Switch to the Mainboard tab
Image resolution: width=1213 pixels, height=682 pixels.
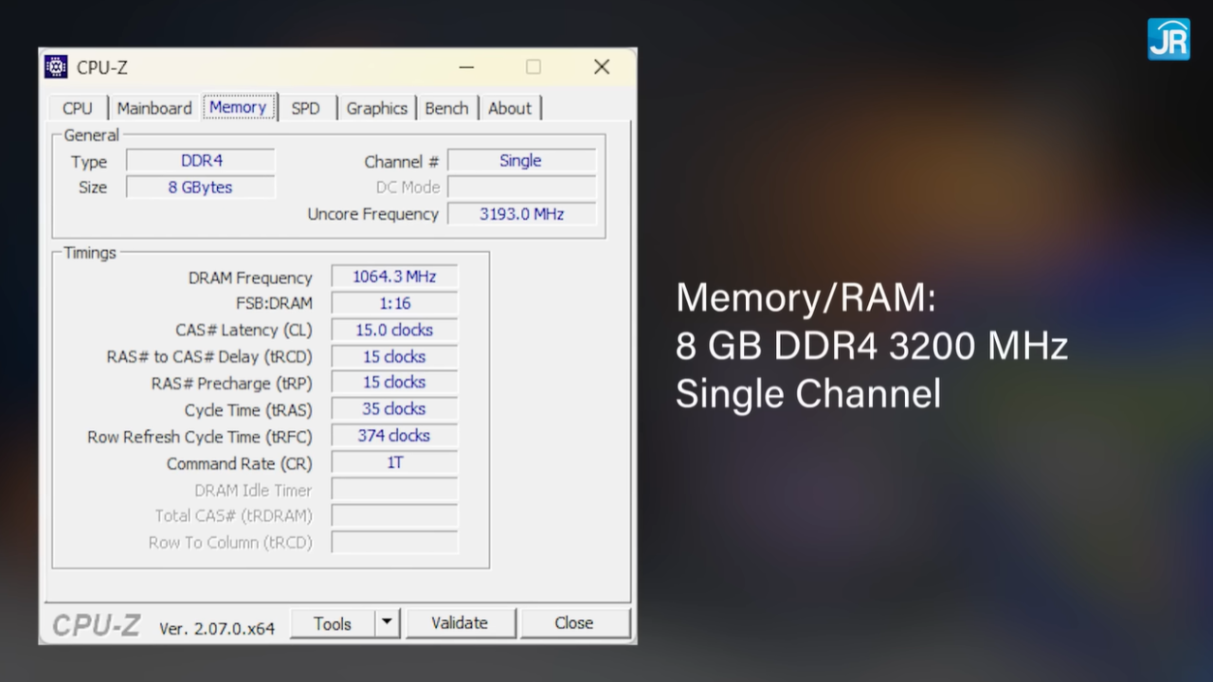click(x=154, y=108)
